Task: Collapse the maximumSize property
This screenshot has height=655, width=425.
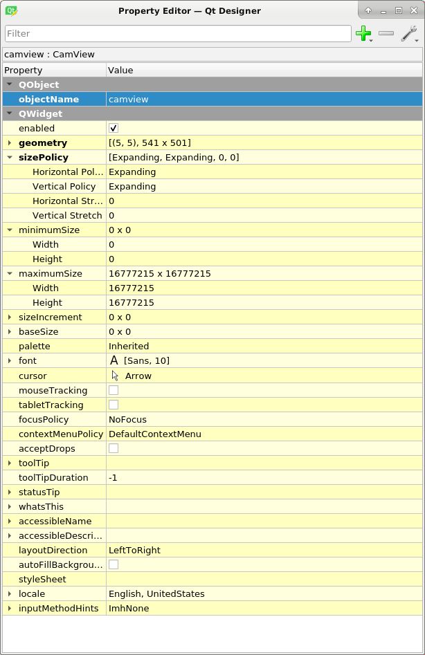Action: coord(10,274)
